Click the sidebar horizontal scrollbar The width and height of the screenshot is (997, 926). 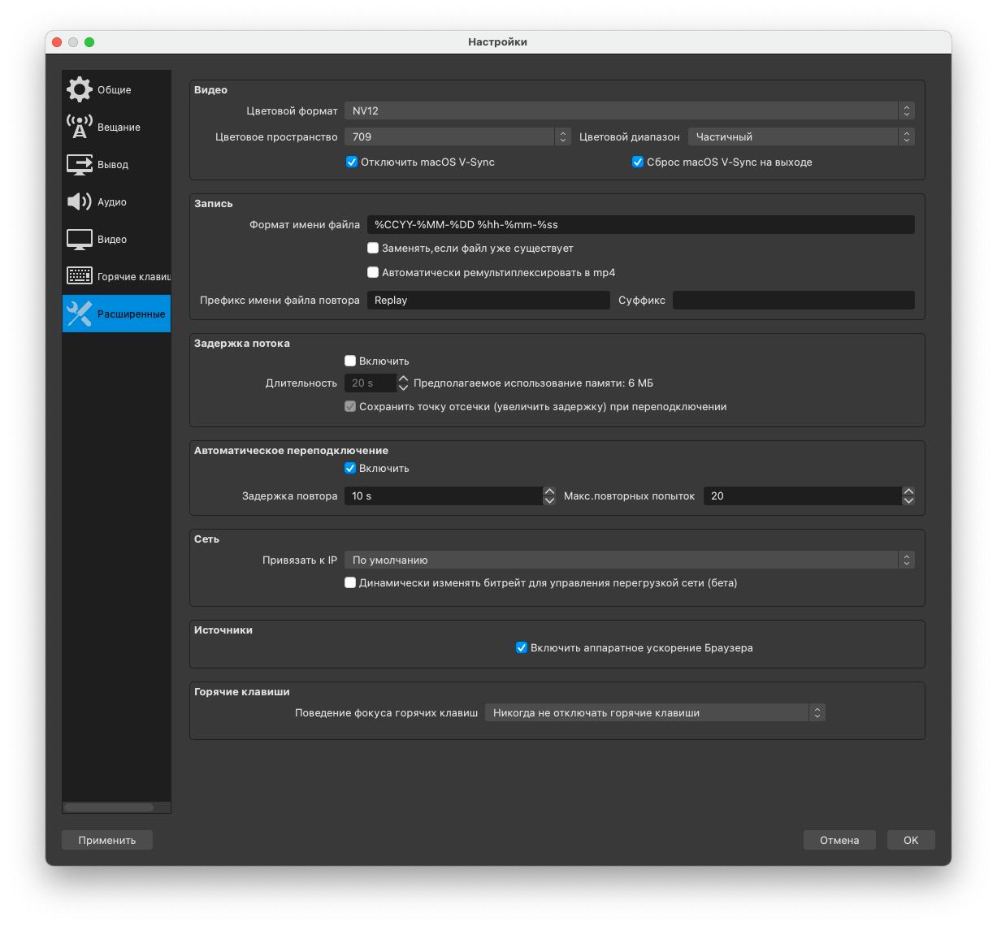pos(109,807)
